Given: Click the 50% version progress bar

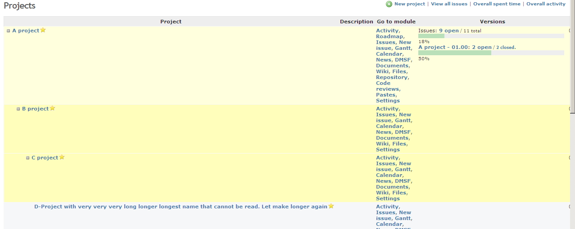Looking at the screenshot, I should point(491,53).
